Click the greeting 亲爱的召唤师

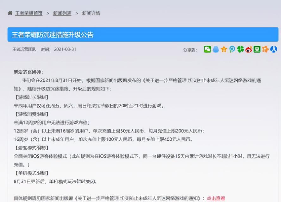coord(28,72)
